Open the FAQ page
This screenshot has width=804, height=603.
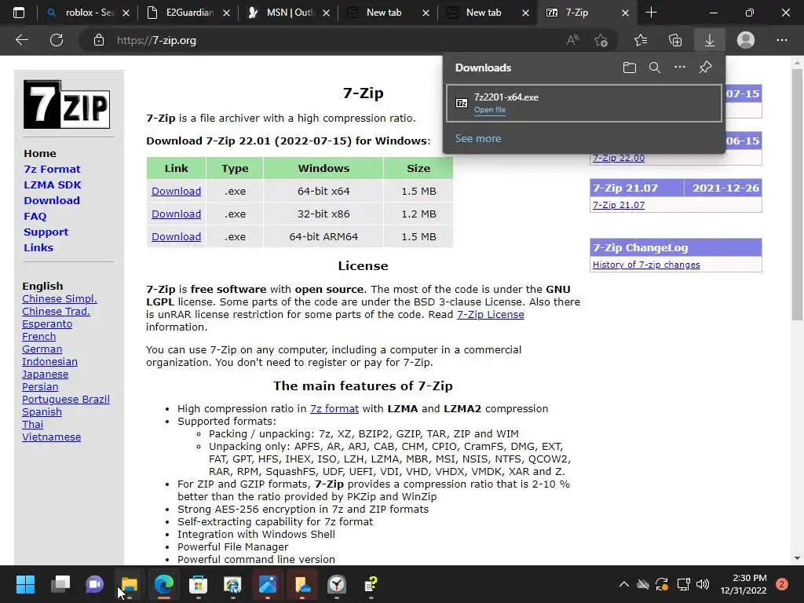[35, 217]
